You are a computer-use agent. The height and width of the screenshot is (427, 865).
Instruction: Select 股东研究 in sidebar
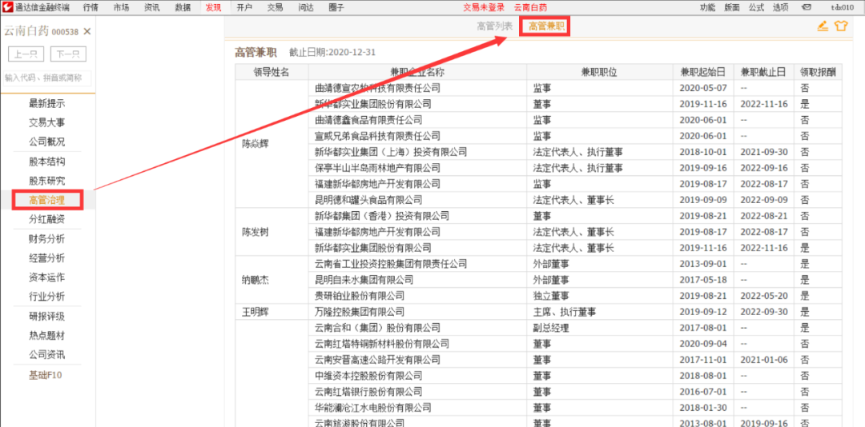47,180
